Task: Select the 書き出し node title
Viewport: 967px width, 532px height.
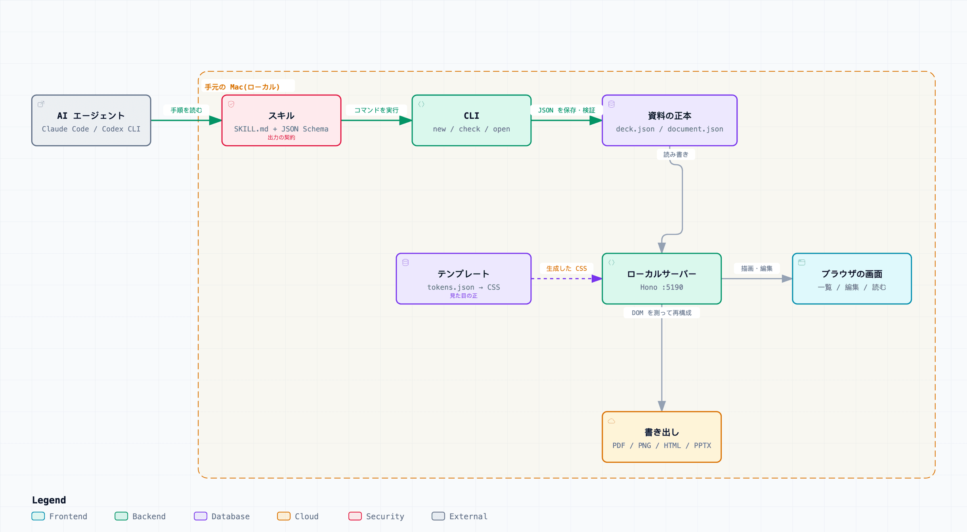Action: pyautogui.click(x=662, y=432)
